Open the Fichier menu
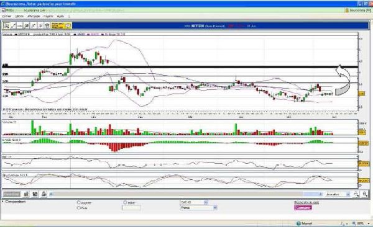This screenshot has height=227, width=373. (7, 16)
